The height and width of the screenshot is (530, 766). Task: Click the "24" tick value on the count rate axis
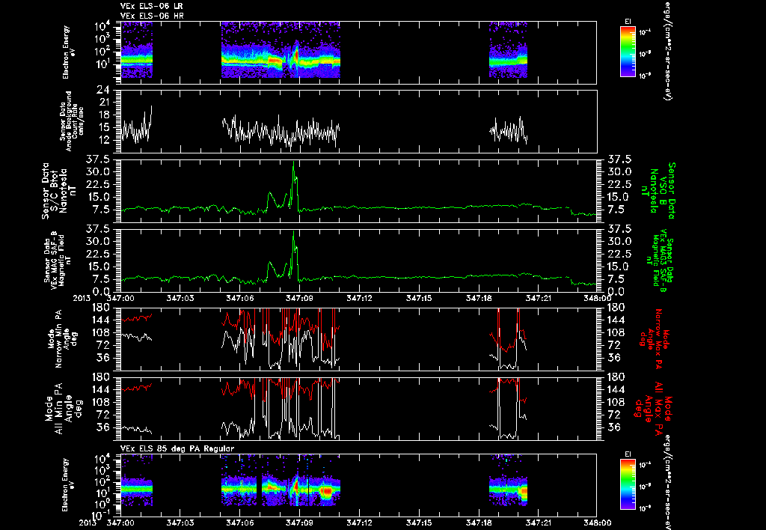coord(102,90)
